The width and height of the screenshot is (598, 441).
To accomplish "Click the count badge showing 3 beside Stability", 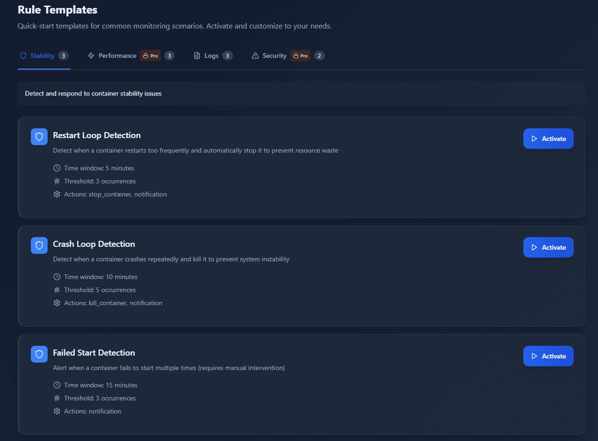I will tap(63, 56).
